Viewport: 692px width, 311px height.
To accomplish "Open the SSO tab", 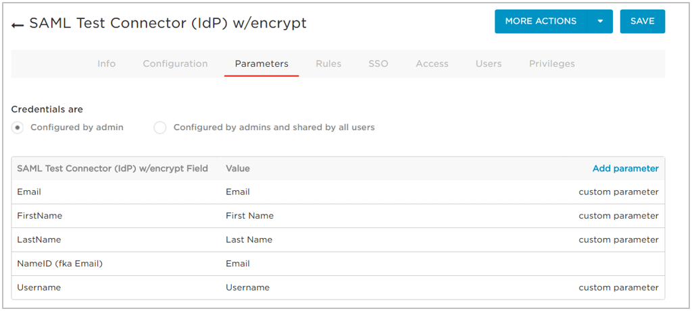I will click(x=378, y=64).
